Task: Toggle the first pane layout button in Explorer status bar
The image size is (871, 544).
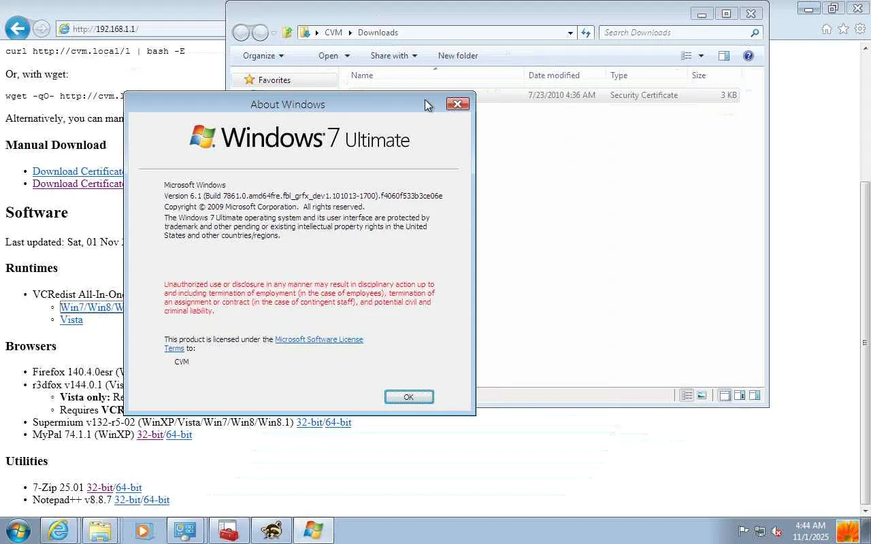Action: coord(725,395)
